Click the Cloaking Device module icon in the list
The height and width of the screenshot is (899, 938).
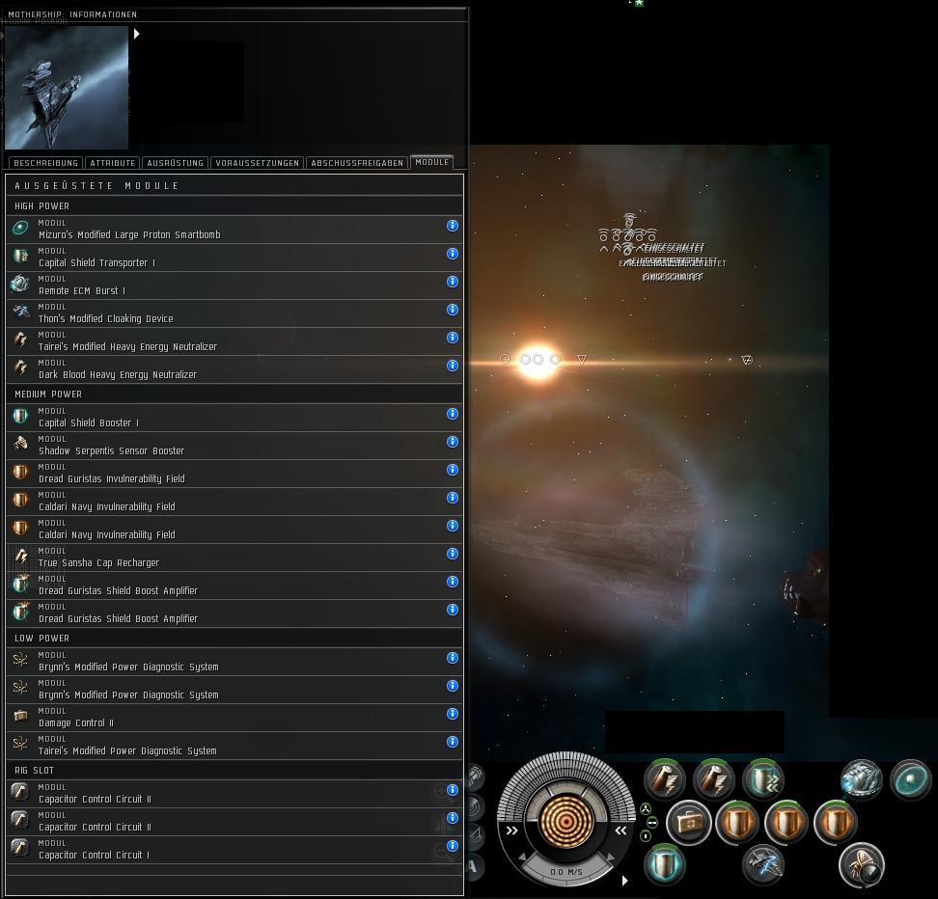tap(20, 312)
